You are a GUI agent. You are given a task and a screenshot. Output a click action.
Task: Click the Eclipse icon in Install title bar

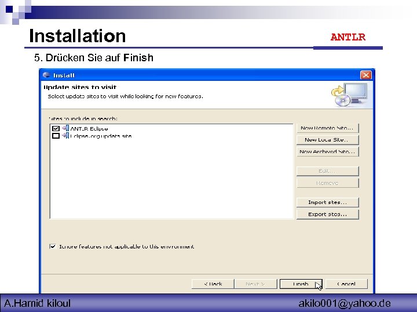coord(46,75)
